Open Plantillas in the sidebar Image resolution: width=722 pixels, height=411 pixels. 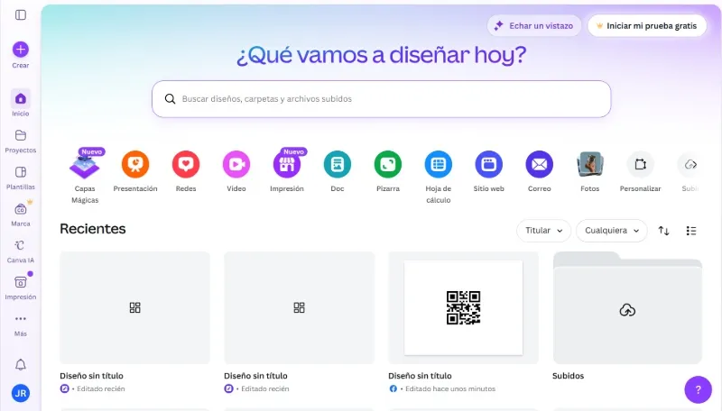21,178
